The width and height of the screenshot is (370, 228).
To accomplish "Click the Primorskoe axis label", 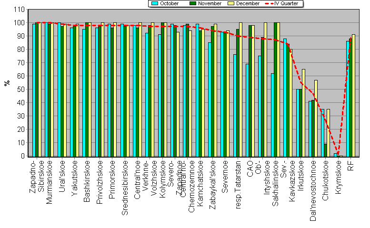I will point(112,179).
